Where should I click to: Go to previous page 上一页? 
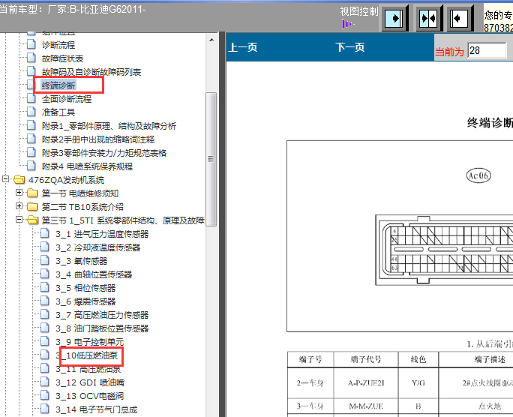[243, 47]
